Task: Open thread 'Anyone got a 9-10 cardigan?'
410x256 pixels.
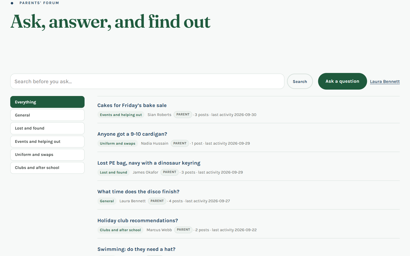Action: click(x=132, y=134)
